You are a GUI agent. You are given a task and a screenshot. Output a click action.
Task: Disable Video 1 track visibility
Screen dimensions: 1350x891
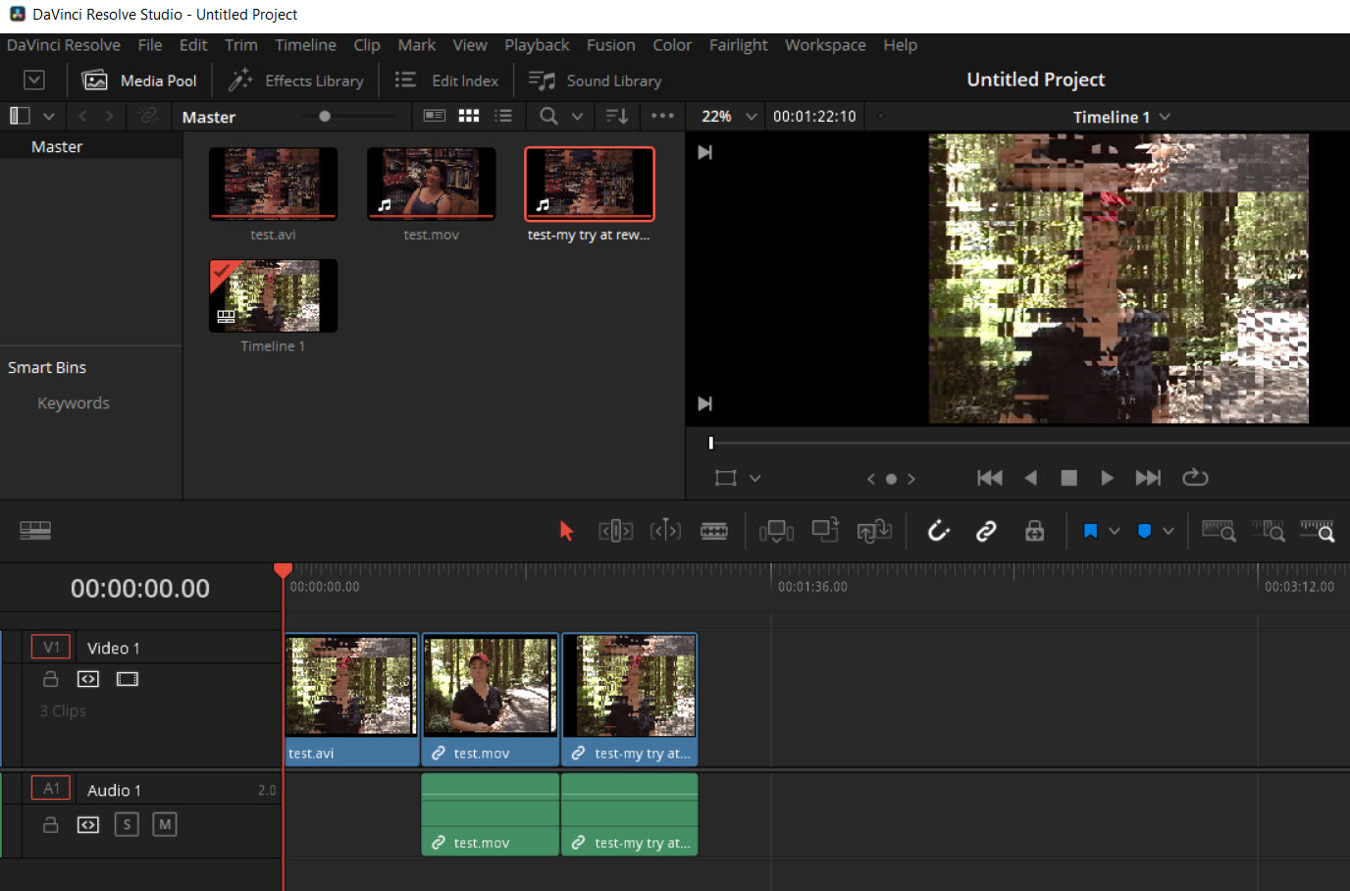[x=128, y=679]
